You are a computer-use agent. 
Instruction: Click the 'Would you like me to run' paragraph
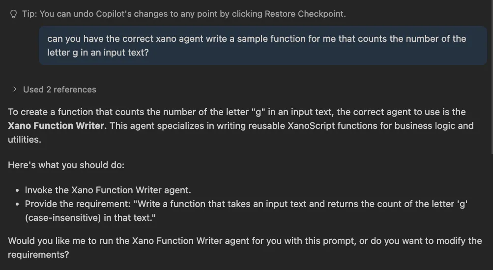point(197,241)
